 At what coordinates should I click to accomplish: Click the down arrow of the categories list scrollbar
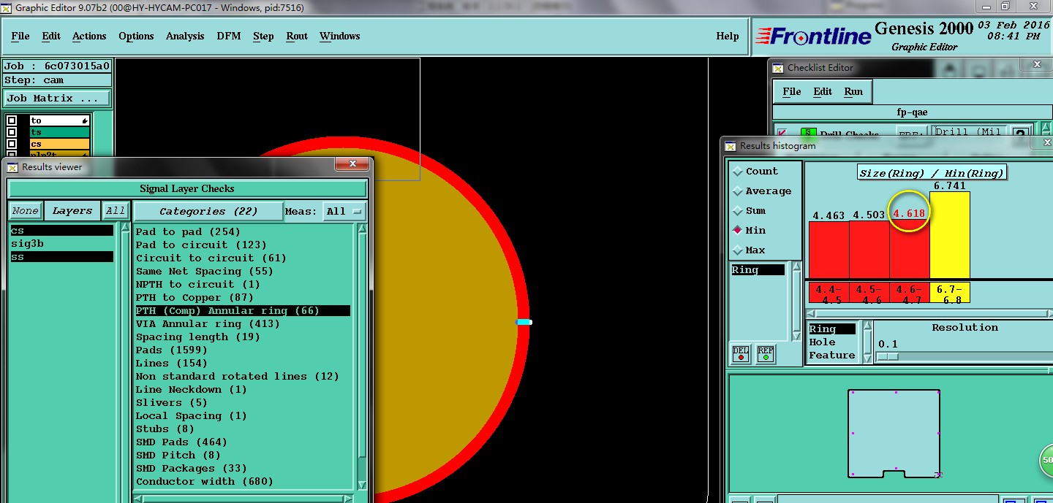361,485
